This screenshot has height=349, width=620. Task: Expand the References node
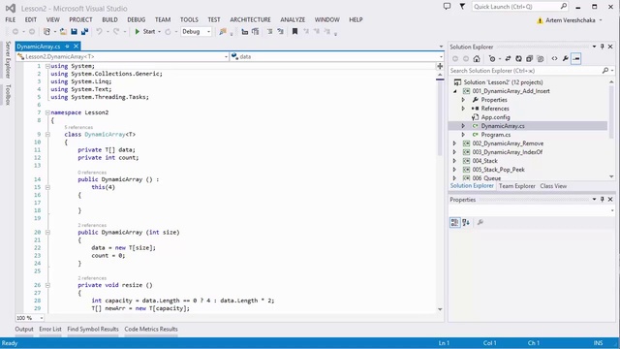[463, 109]
